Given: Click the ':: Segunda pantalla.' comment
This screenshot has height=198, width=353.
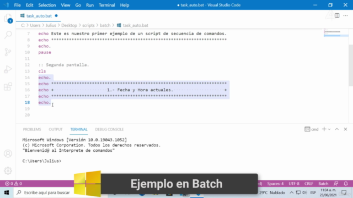Looking at the screenshot, I should [x=64, y=65].
